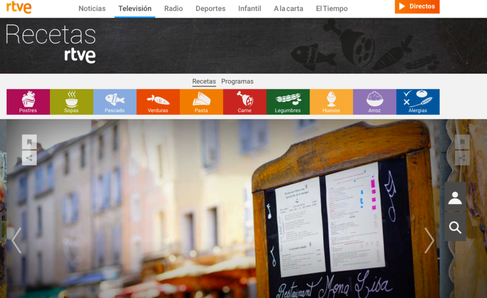Viewport: 487px width, 298px height.
Task: Open the Alergias allergies category
Action: (418, 102)
